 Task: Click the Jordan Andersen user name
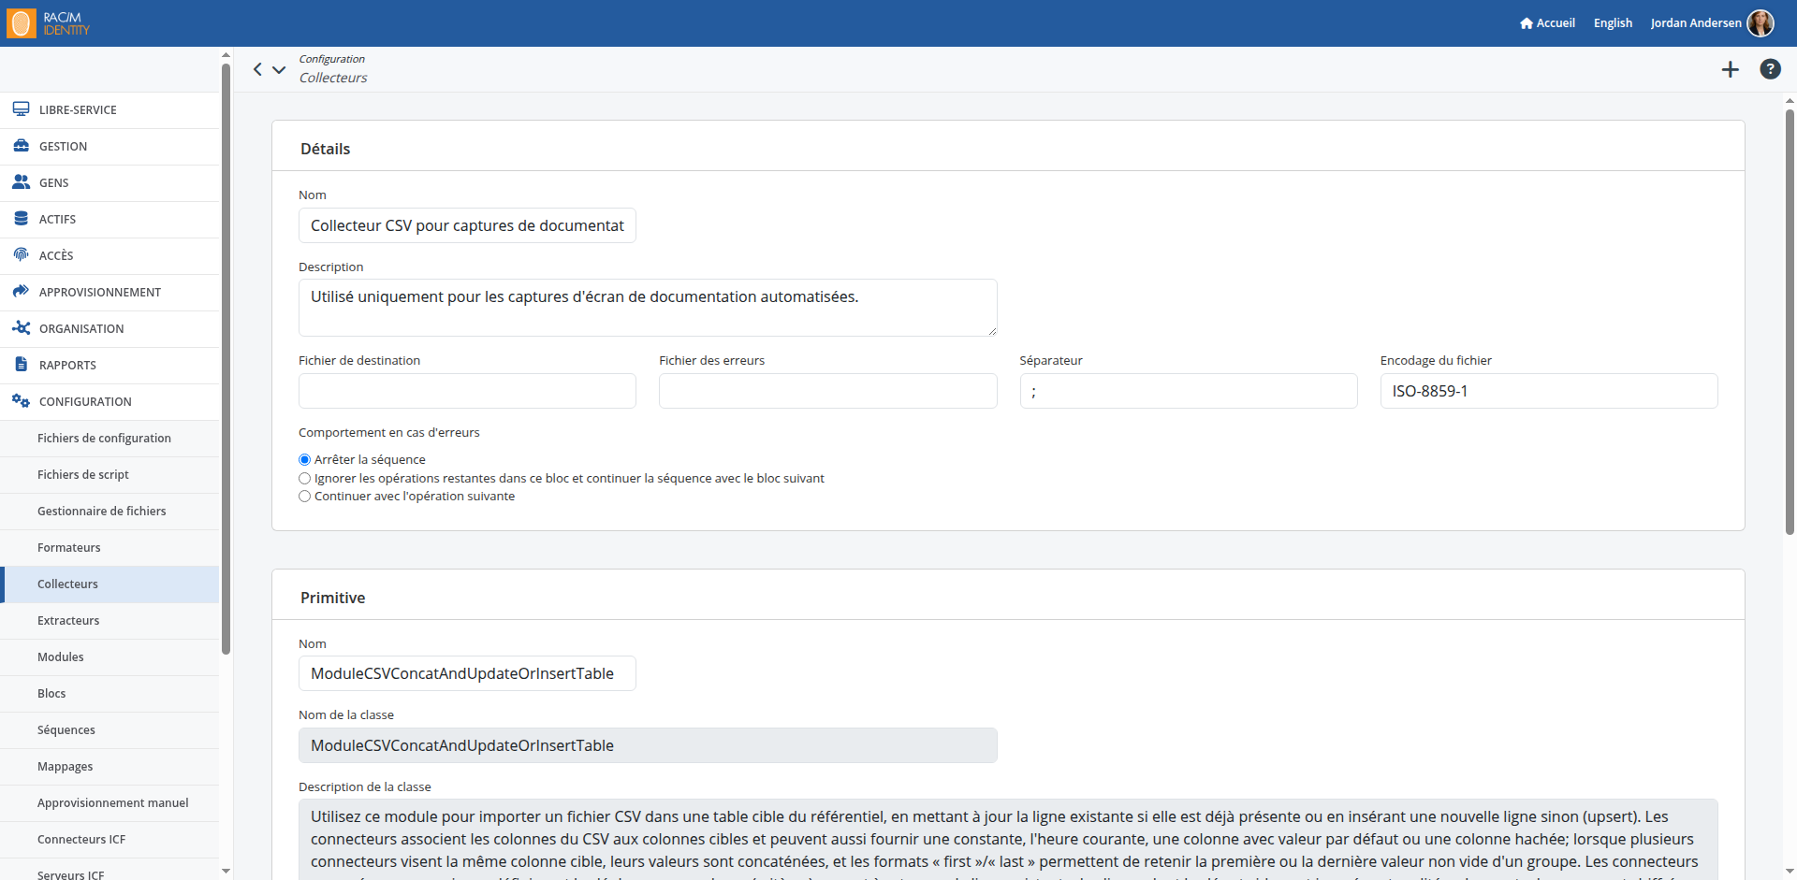tap(1696, 23)
